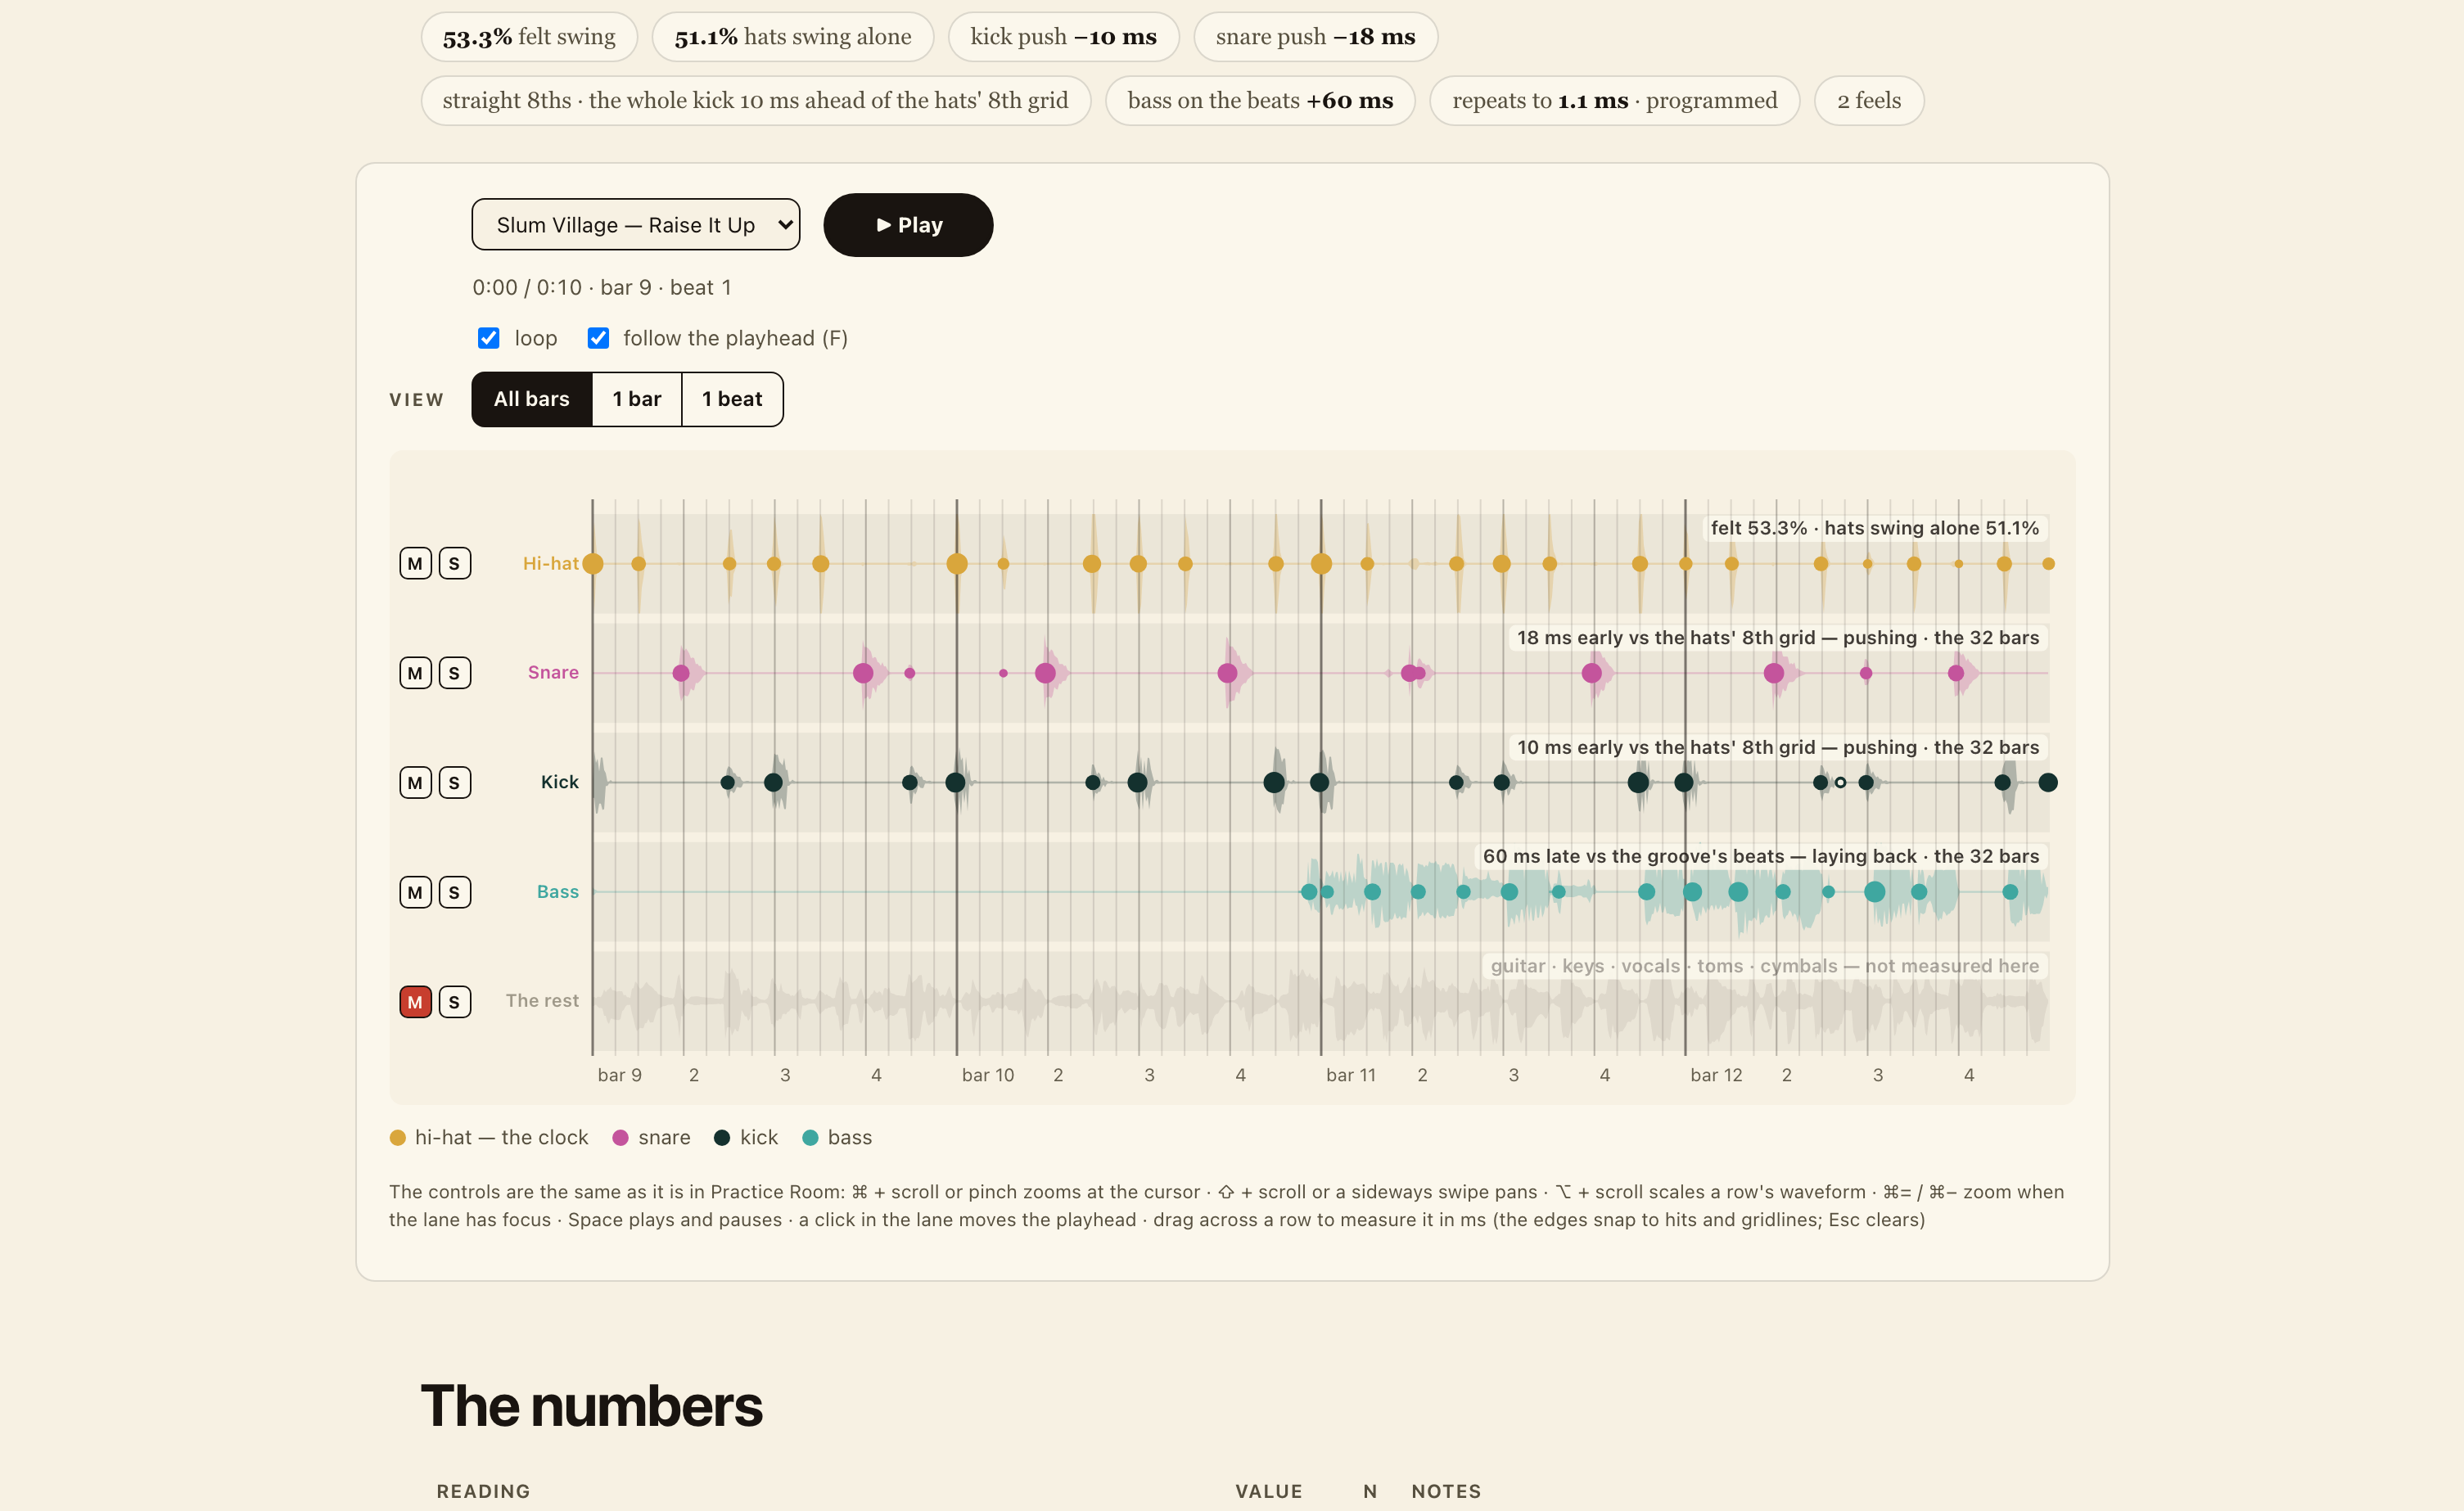Unmute The rest track
The width and height of the screenshot is (2464, 1511).
(415, 1002)
